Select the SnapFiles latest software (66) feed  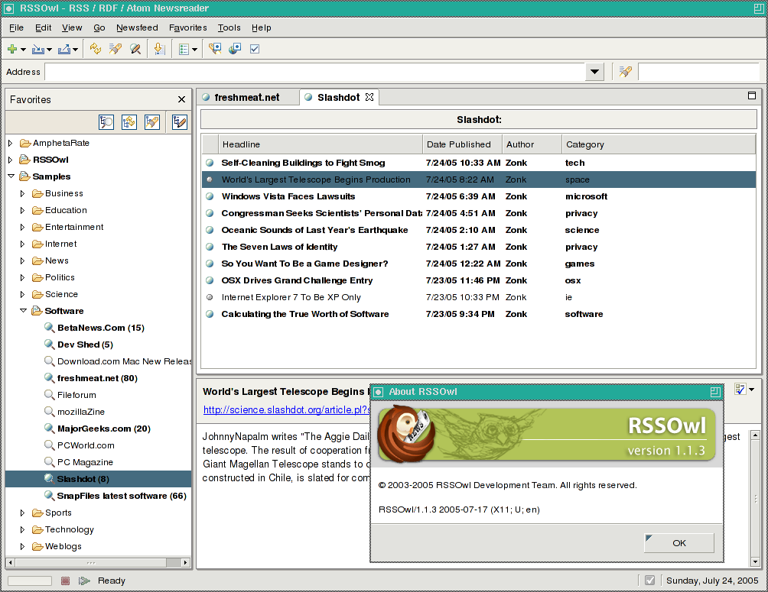click(x=122, y=496)
